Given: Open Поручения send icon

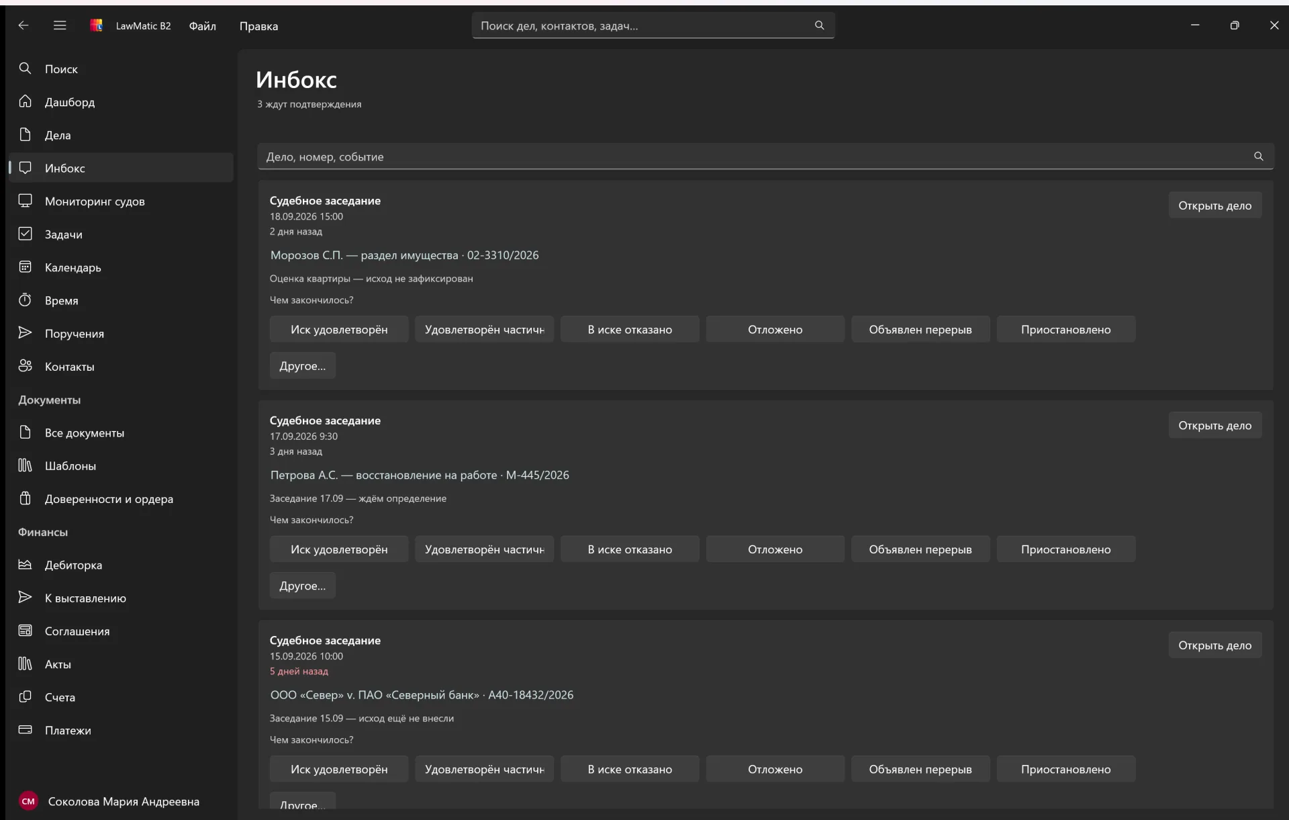Looking at the screenshot, I should [26, 333].
